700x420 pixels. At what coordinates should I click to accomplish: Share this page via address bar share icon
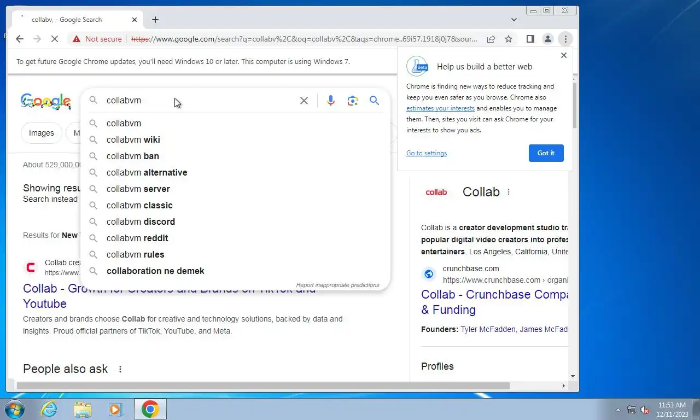click(491, 39)
